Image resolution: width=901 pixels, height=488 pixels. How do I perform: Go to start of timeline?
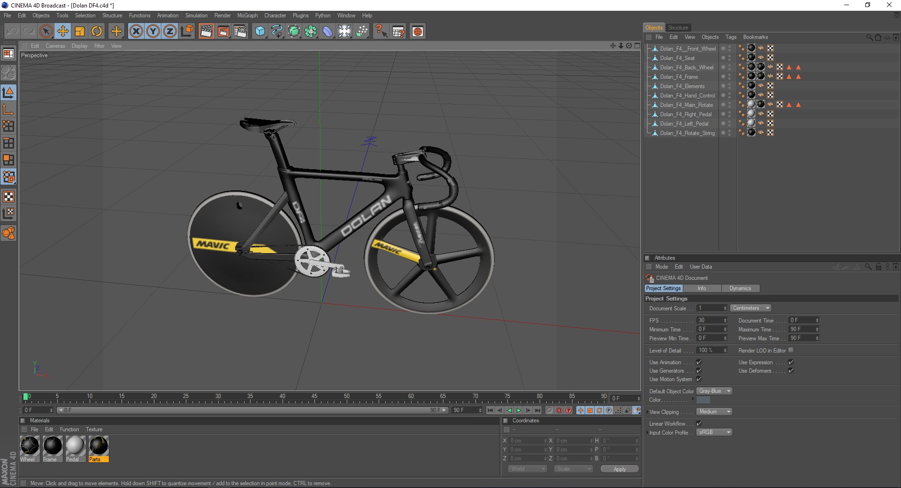point(490,411)
